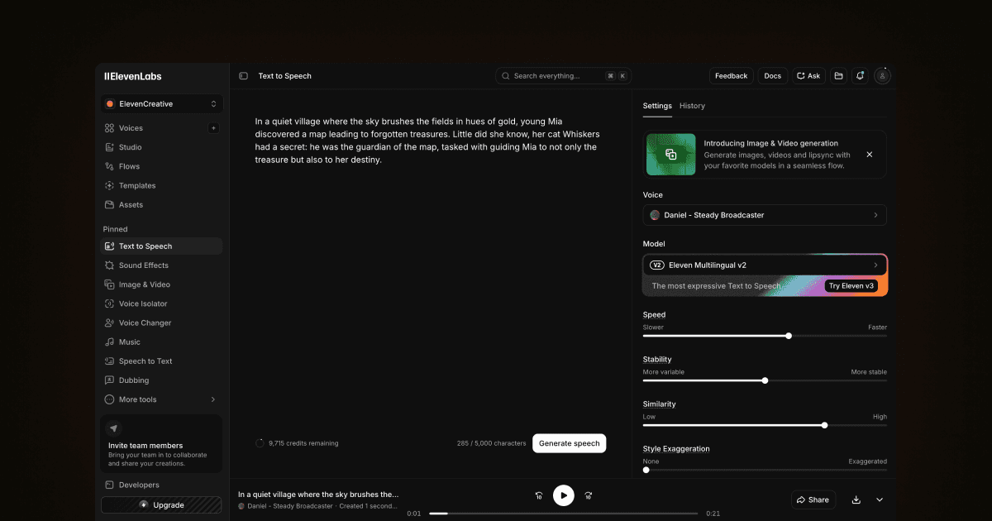Screen dimensions: 992x521
Task: Adjust the Speed slider handle
Action: pyautogui.click(x=789, y=336)
